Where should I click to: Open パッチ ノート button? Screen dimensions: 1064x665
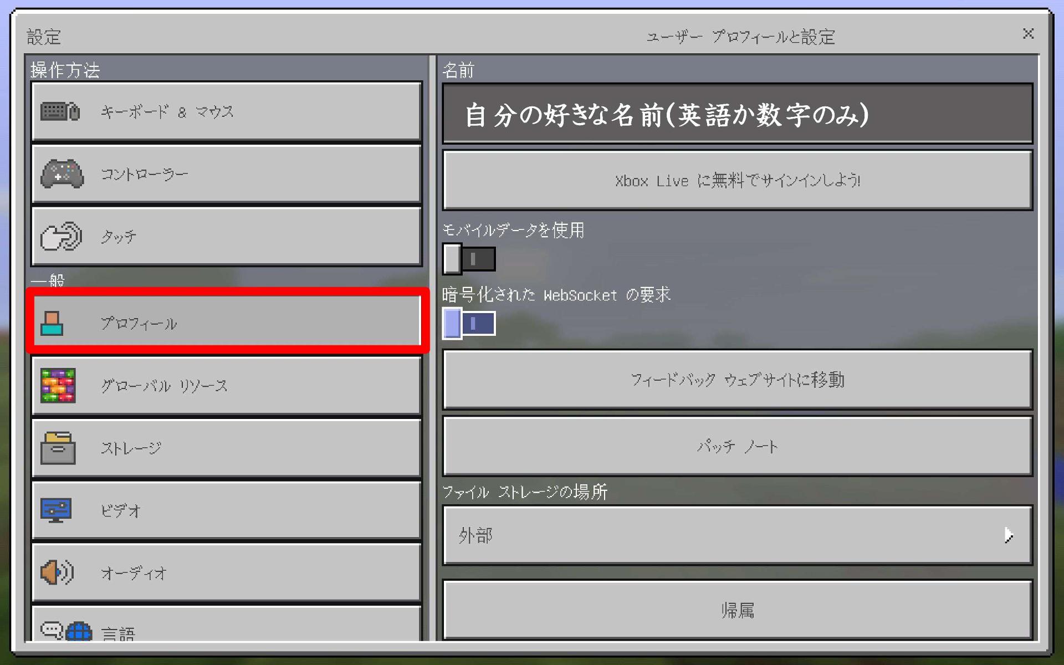point(738,446)
